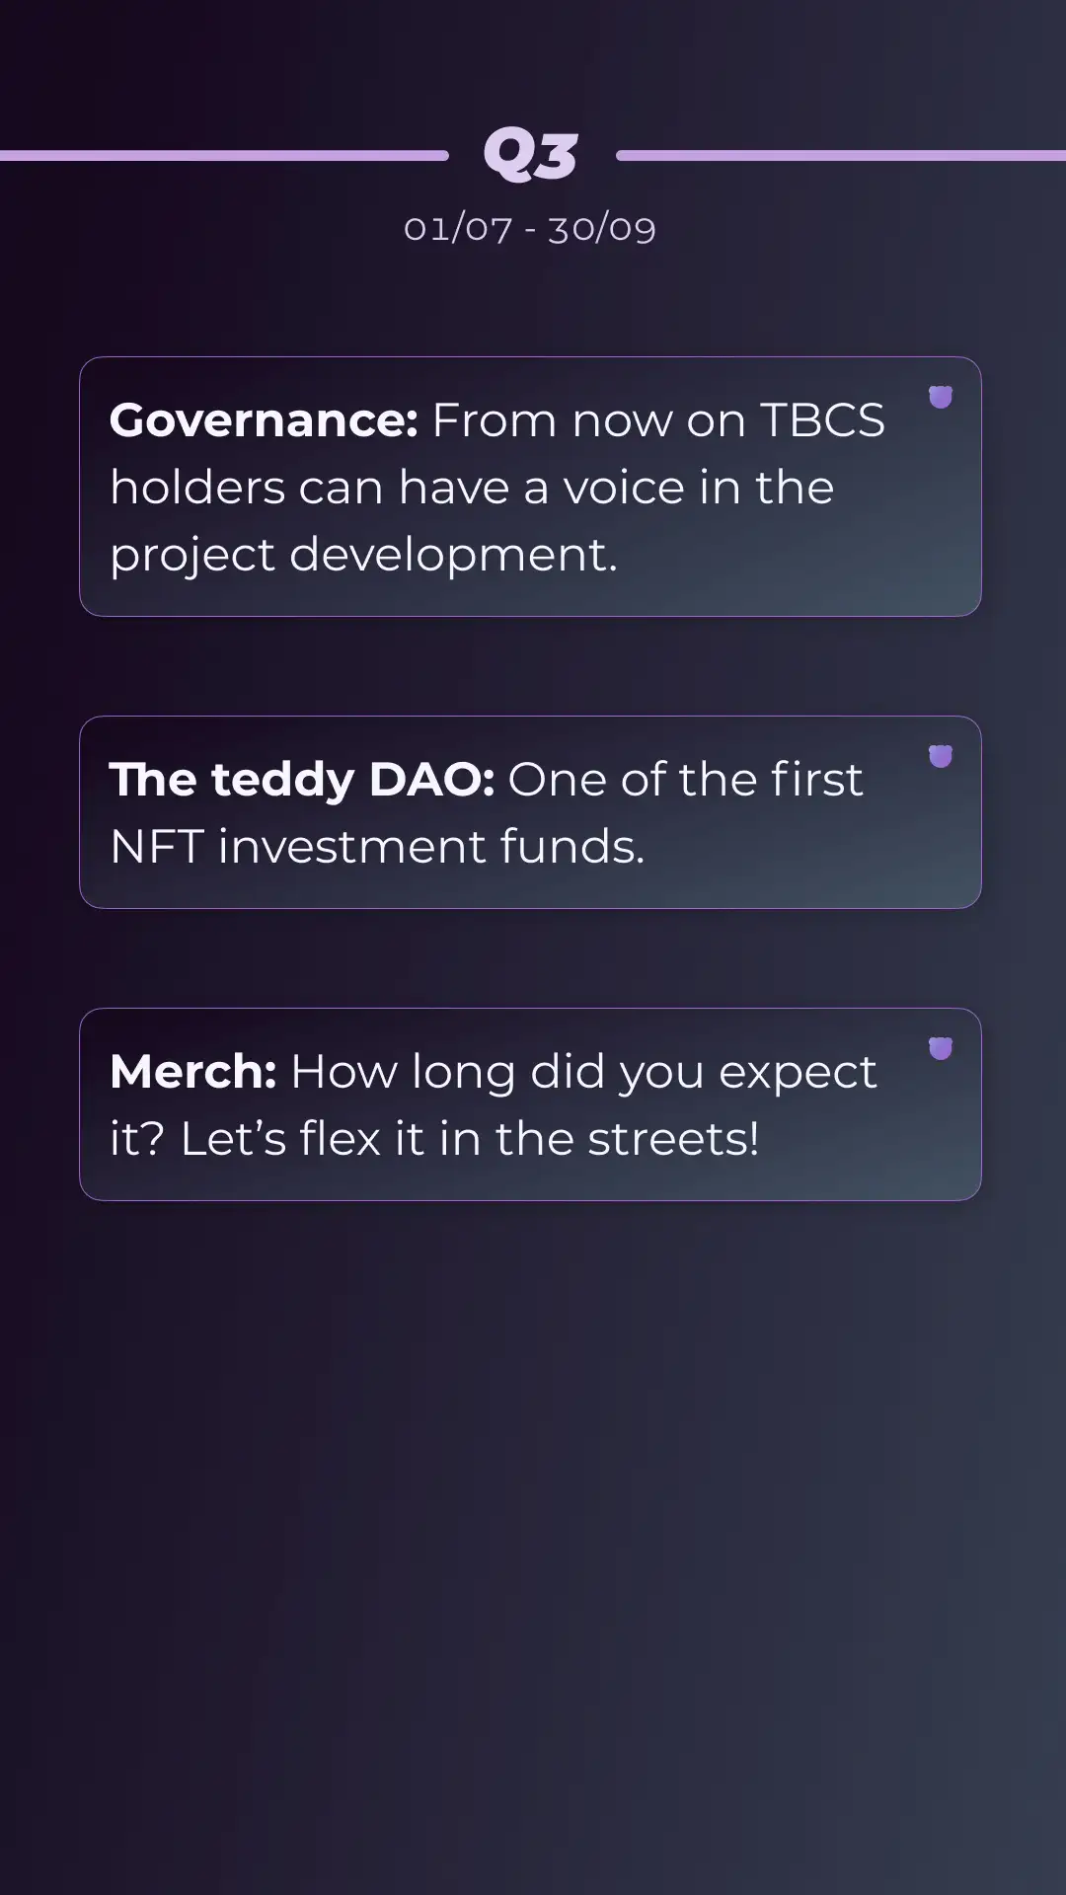Click 'Let's flex it in the streets!' text
This screenshot has width=1066, height=1895.
coord(470,1139)
